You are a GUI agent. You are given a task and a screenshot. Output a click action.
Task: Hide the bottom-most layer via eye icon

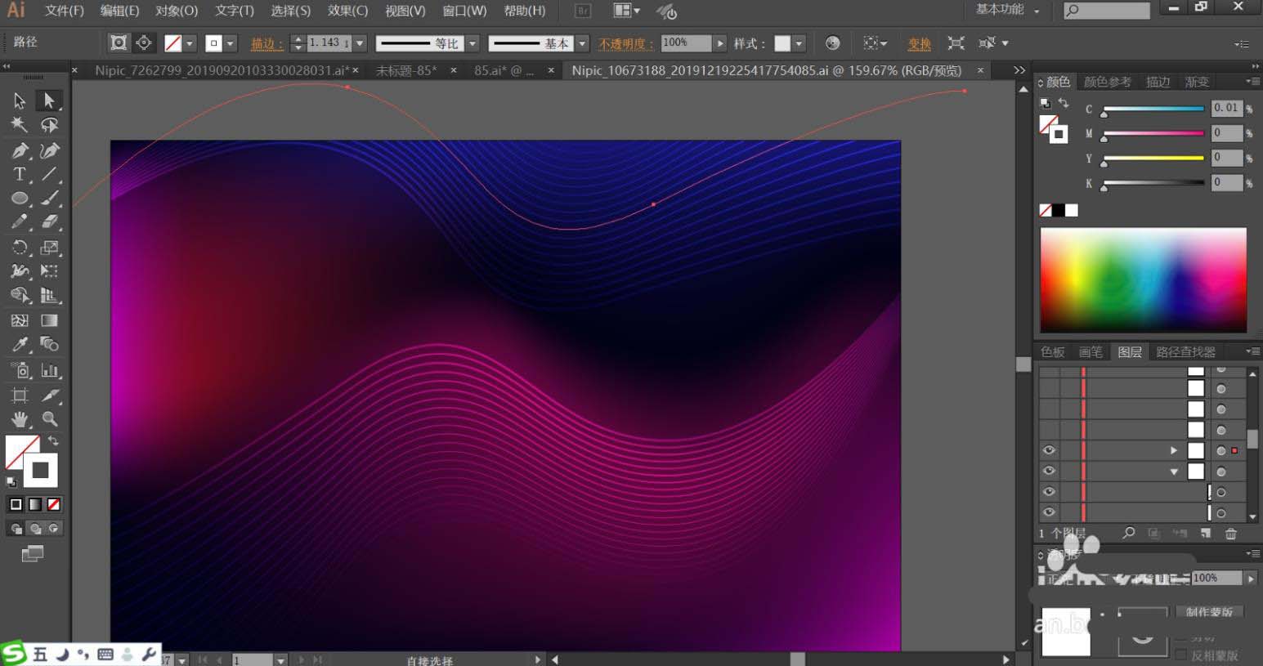click(x=1049, y=512)
